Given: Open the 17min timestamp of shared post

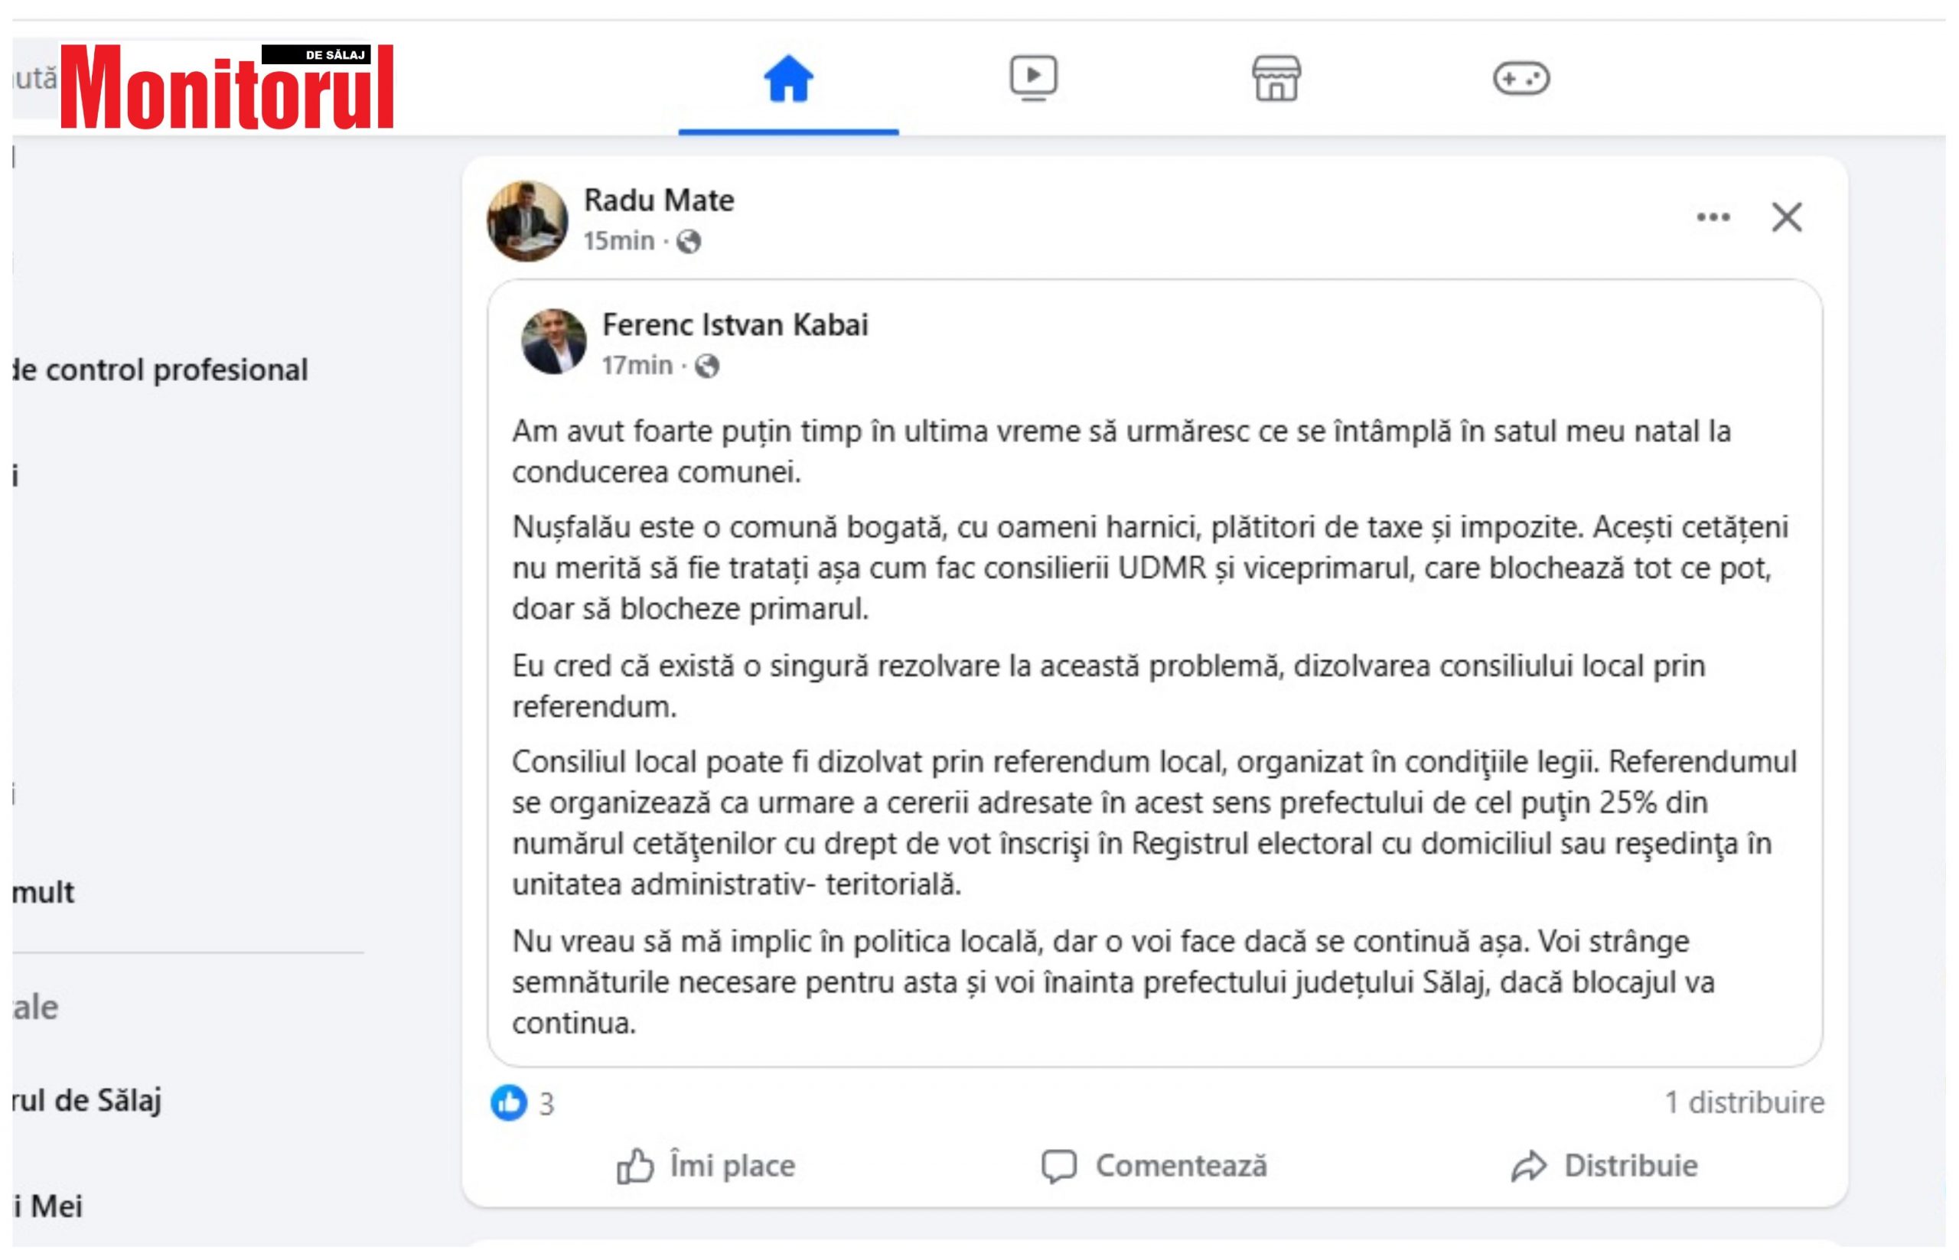Looking at the screenshot, I should click(x=637, y=366).
